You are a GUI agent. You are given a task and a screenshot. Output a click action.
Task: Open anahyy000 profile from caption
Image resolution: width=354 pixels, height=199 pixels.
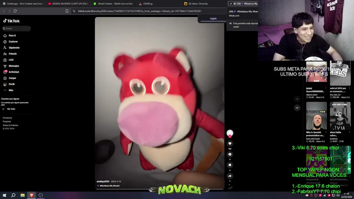coord(103,182)
